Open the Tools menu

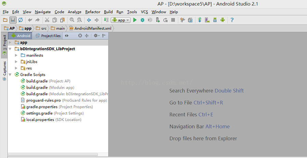(132, 12)
